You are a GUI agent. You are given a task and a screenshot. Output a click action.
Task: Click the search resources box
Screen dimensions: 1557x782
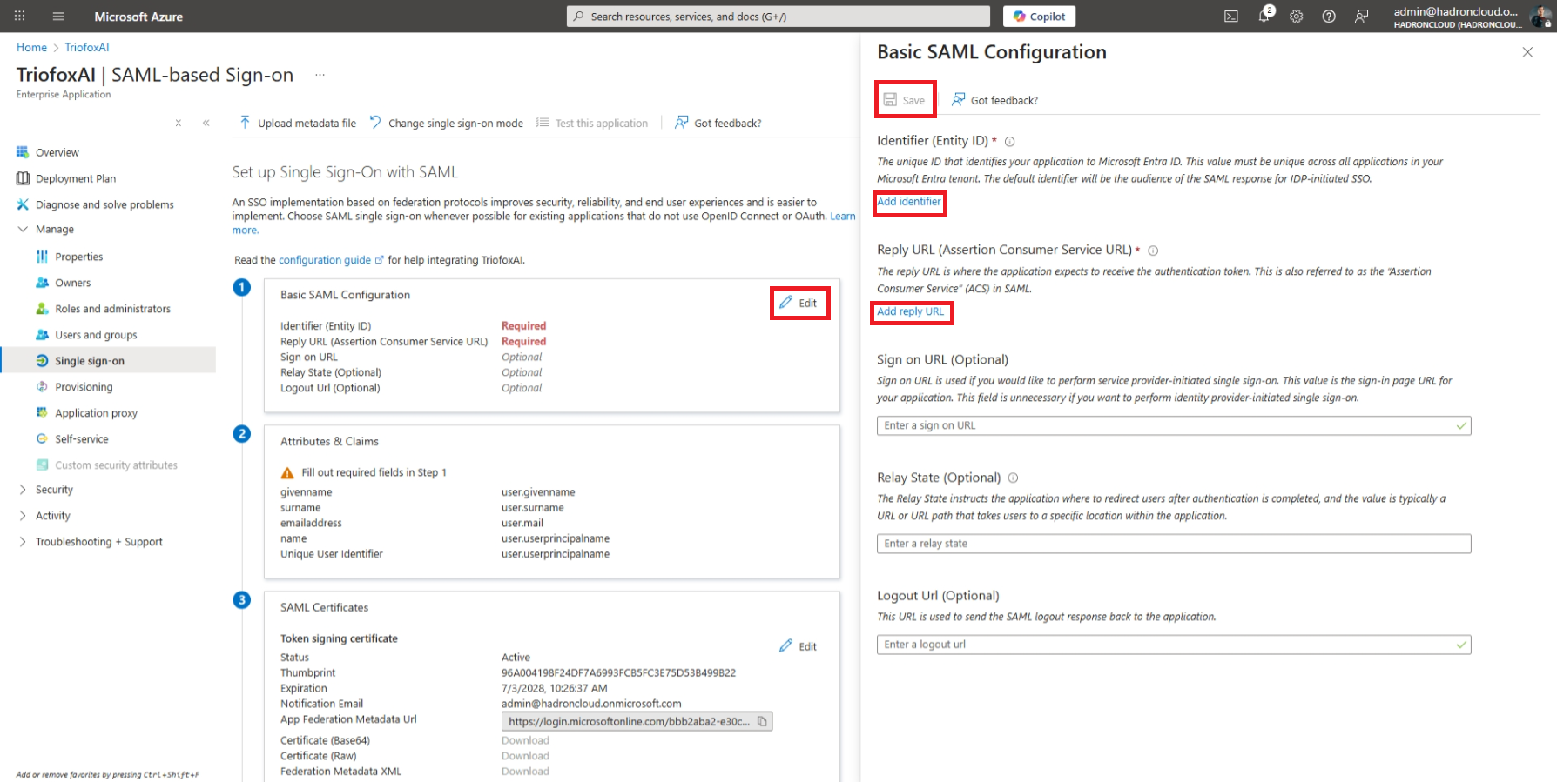pos(778,16)
